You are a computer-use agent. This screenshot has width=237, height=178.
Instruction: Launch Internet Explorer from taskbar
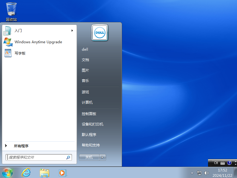click(x=26, y=173)
